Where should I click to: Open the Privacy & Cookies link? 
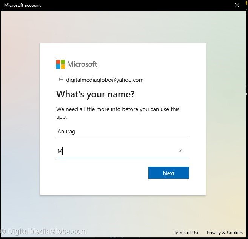tap(225, 233)
